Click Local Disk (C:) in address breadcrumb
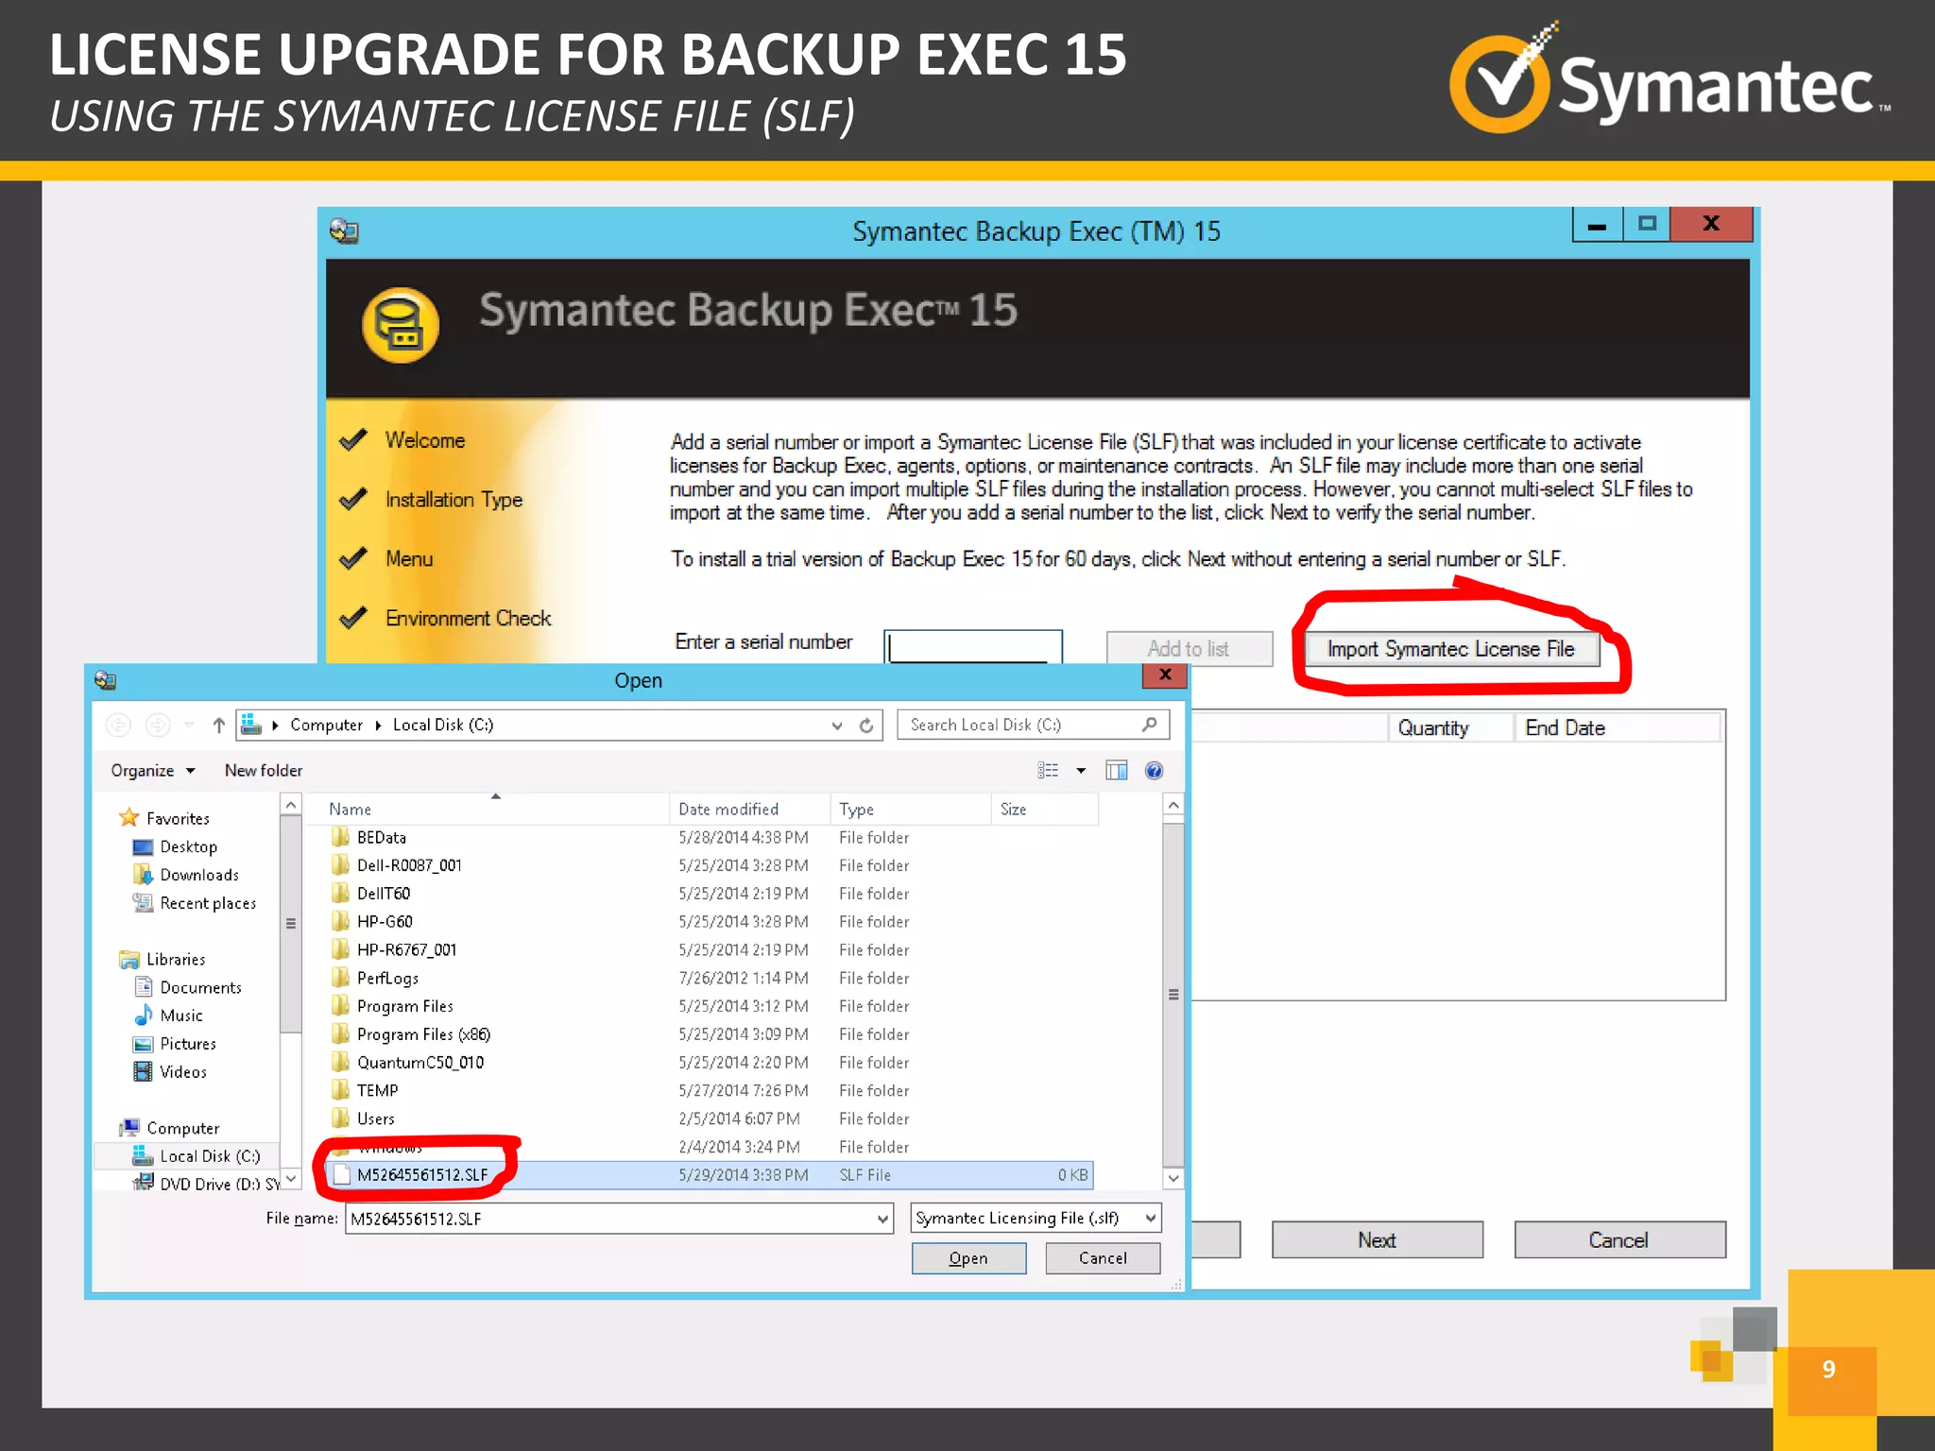 (443, 725)
